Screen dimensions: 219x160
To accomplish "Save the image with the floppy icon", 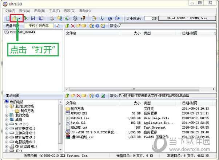I will point(33,18).
